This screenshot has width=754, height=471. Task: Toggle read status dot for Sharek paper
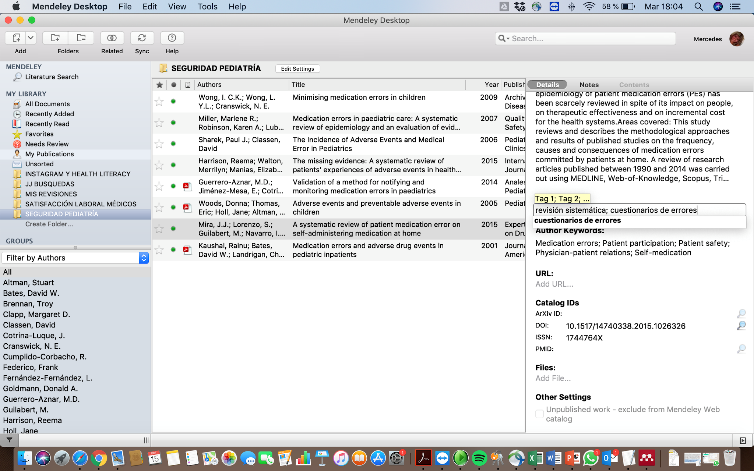pos(173,144)
